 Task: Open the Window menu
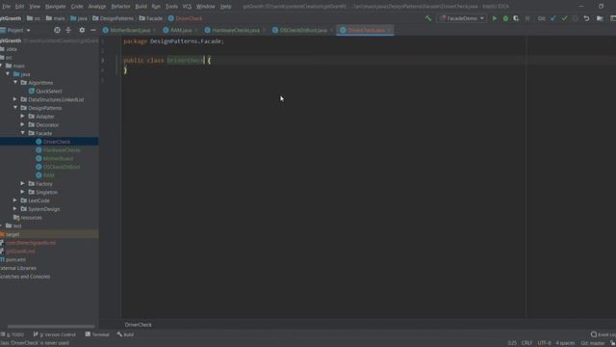pyautogui.click(x=205, y=7)
